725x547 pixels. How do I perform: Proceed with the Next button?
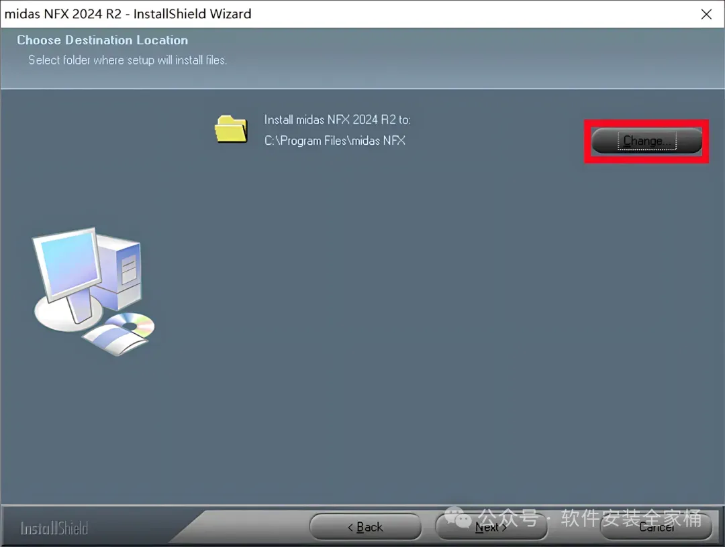click(491, 527)
